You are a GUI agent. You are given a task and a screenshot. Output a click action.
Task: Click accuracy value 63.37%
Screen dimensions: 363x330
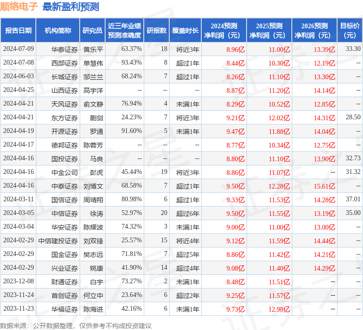pyautogui.click(x=132, y=49)
